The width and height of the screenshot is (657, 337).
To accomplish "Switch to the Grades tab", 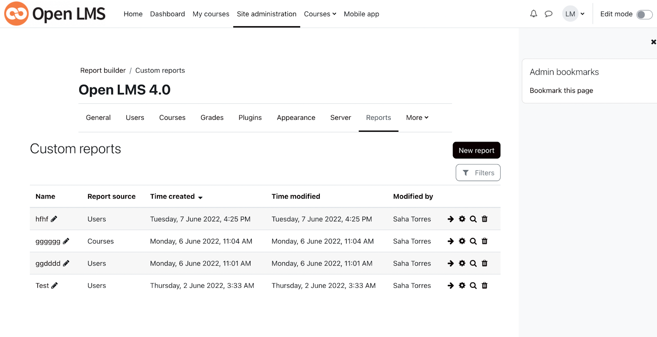I will (212, 118).
